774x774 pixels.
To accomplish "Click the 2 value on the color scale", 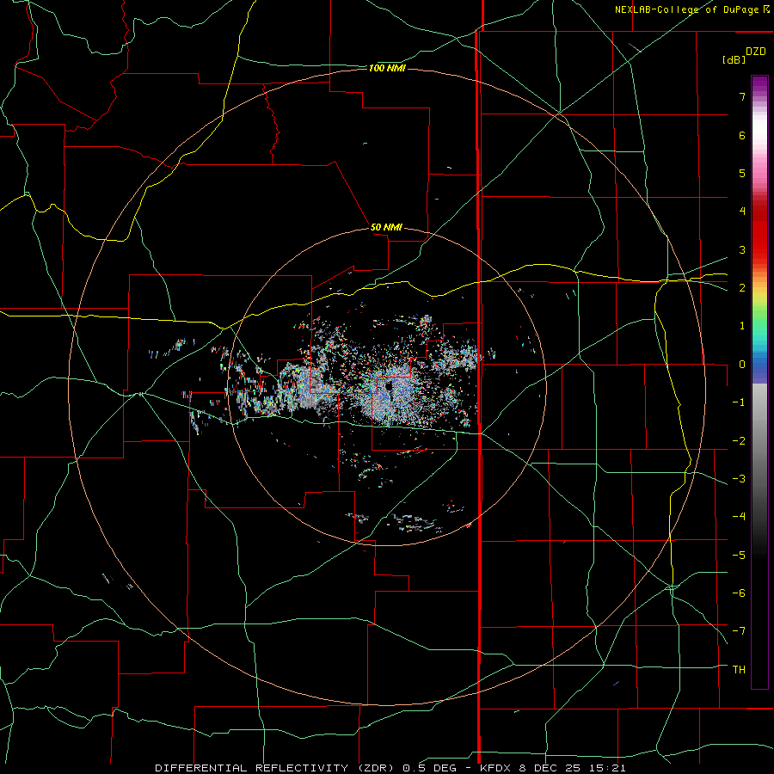I will pos(742,288).
